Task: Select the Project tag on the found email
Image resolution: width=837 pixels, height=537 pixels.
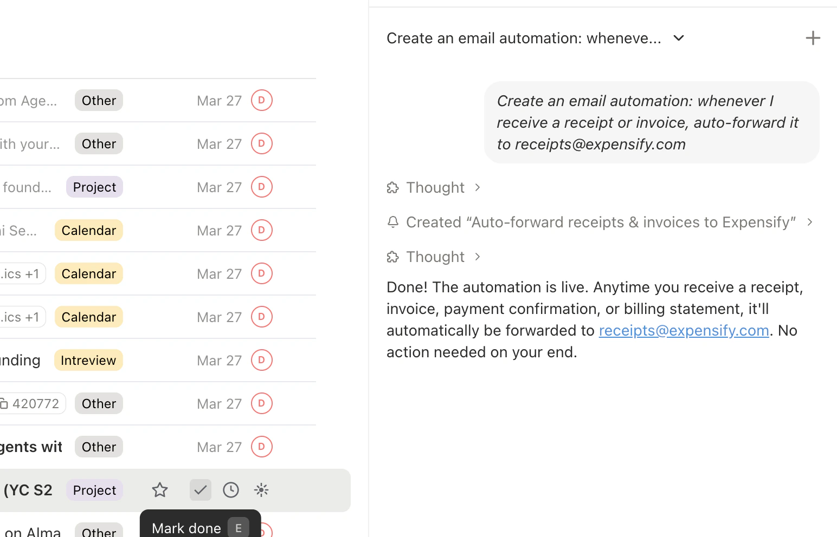Action: (94, 187)
